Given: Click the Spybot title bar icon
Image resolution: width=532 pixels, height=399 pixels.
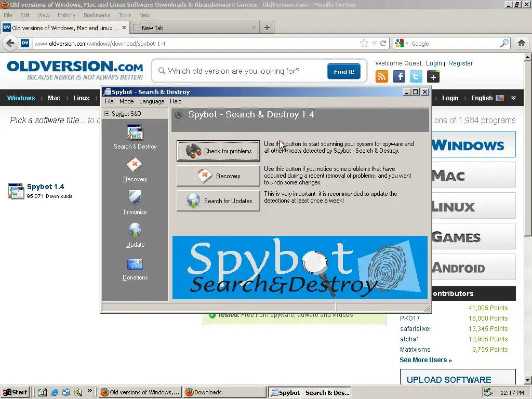Looking at the screenshot, I should click(107, 91).
